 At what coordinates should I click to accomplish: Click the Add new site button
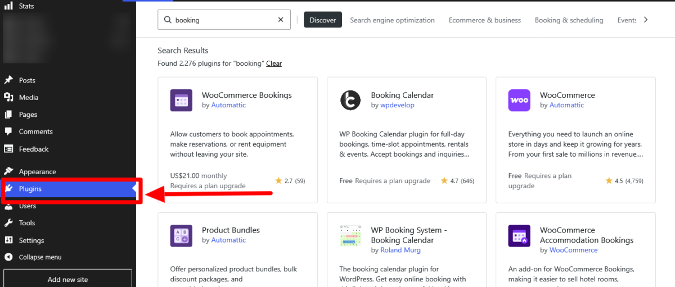pos(67,279)
